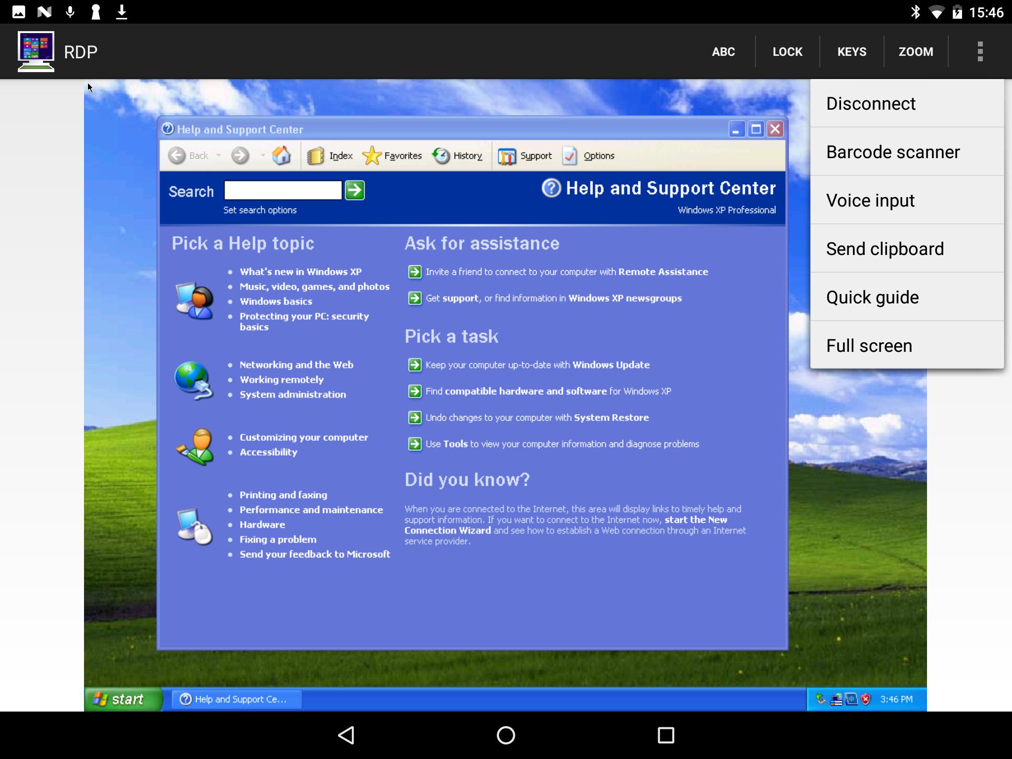This screenshot has height=759, width=1012.
Task: Select Send clipboard option
Action: (907, 249)
